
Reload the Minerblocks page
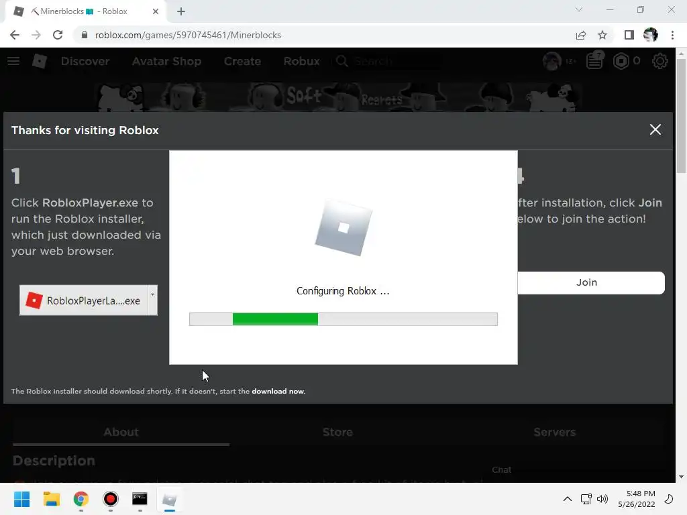(x=58, y=35)
